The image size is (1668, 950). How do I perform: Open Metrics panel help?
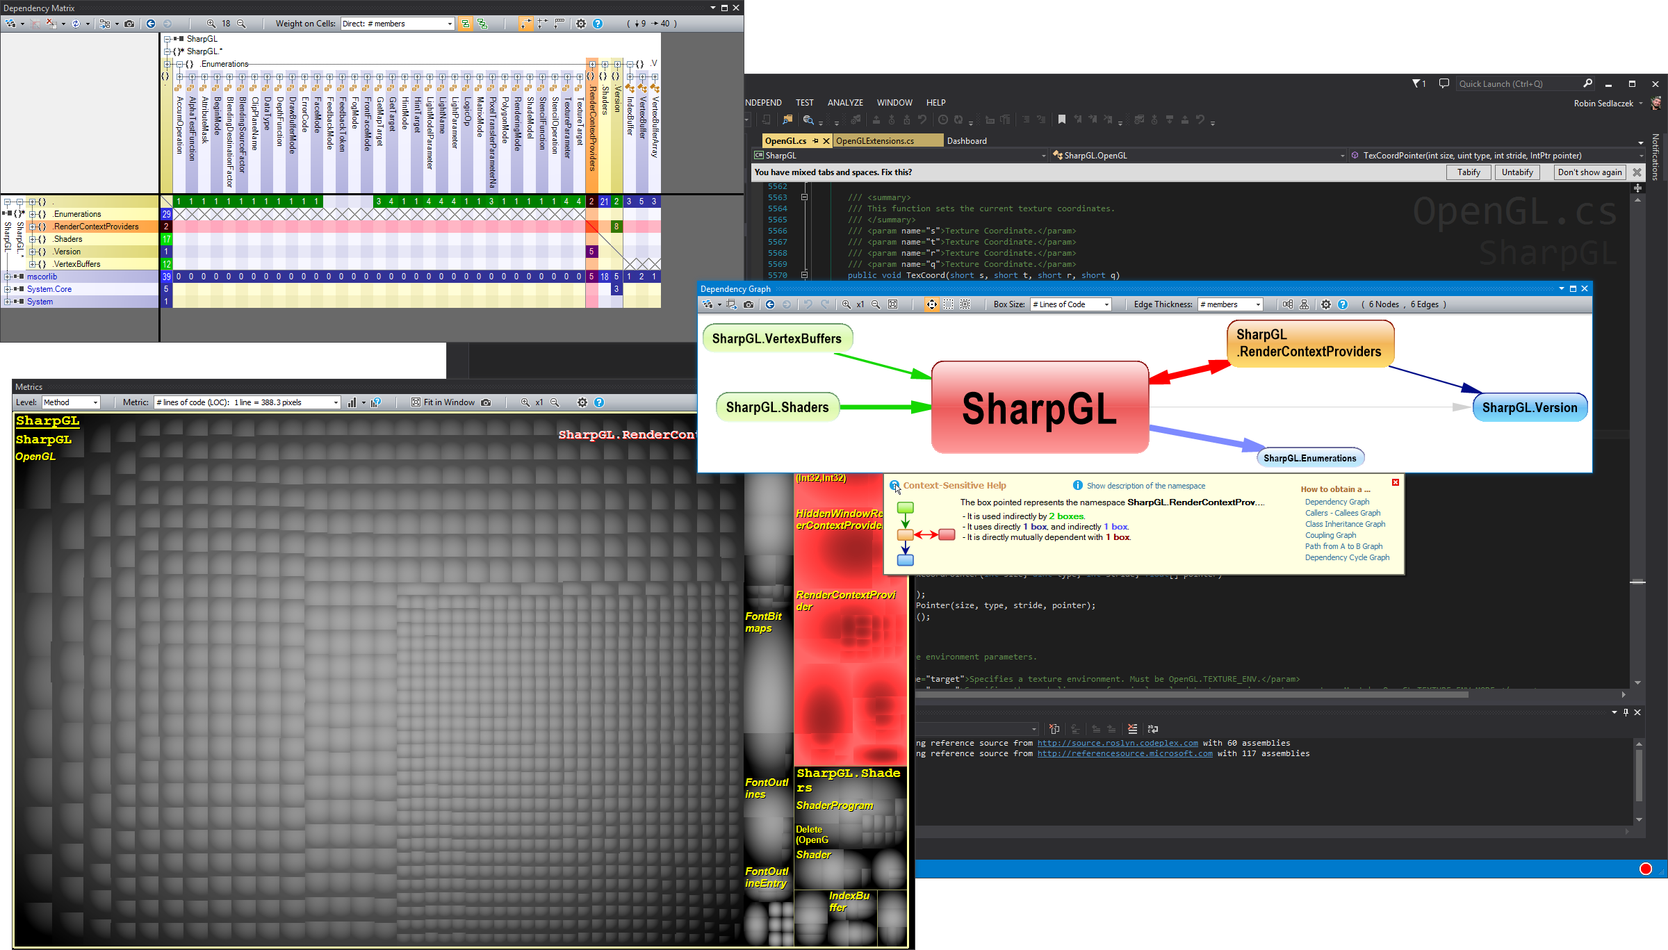click(x=599, y=402)
